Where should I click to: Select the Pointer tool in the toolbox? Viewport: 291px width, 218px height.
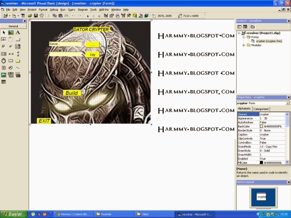[4, 32]
